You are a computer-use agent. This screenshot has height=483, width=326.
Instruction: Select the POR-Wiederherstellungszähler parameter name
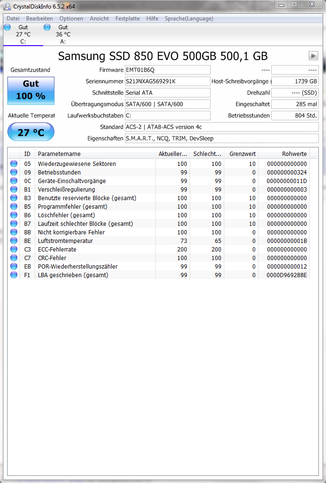[x=77, y=267]
